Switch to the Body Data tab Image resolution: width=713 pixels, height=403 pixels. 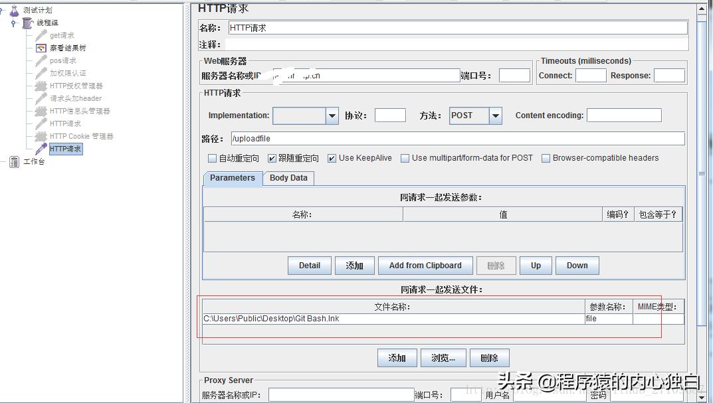point(288,178)
